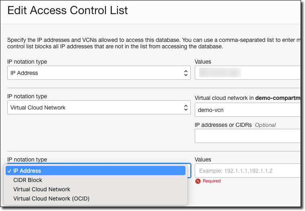Click the up-down arrows on first IP Address dropdown
The image size is (305, 211).
pos(186,73)
